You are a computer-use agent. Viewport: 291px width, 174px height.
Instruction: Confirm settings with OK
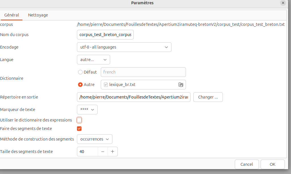[273, 164]
